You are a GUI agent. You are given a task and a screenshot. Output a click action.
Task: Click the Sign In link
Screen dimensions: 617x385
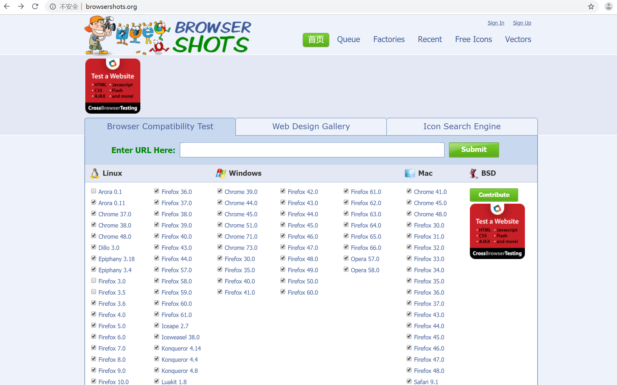point(496,23)
